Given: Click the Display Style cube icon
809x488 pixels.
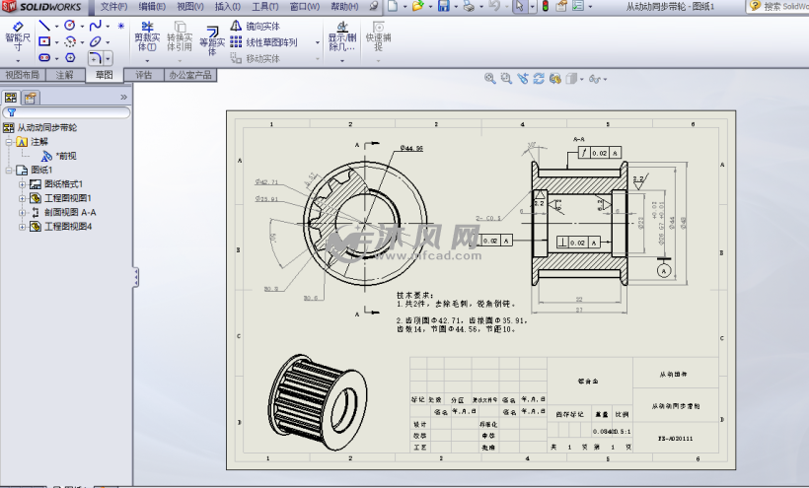Looking at the screenshot, I should click(x=571, y=79).
